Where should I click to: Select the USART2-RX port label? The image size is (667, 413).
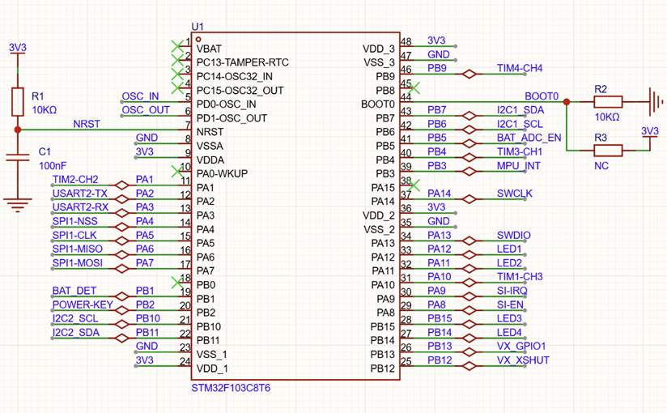pos(80,207)
